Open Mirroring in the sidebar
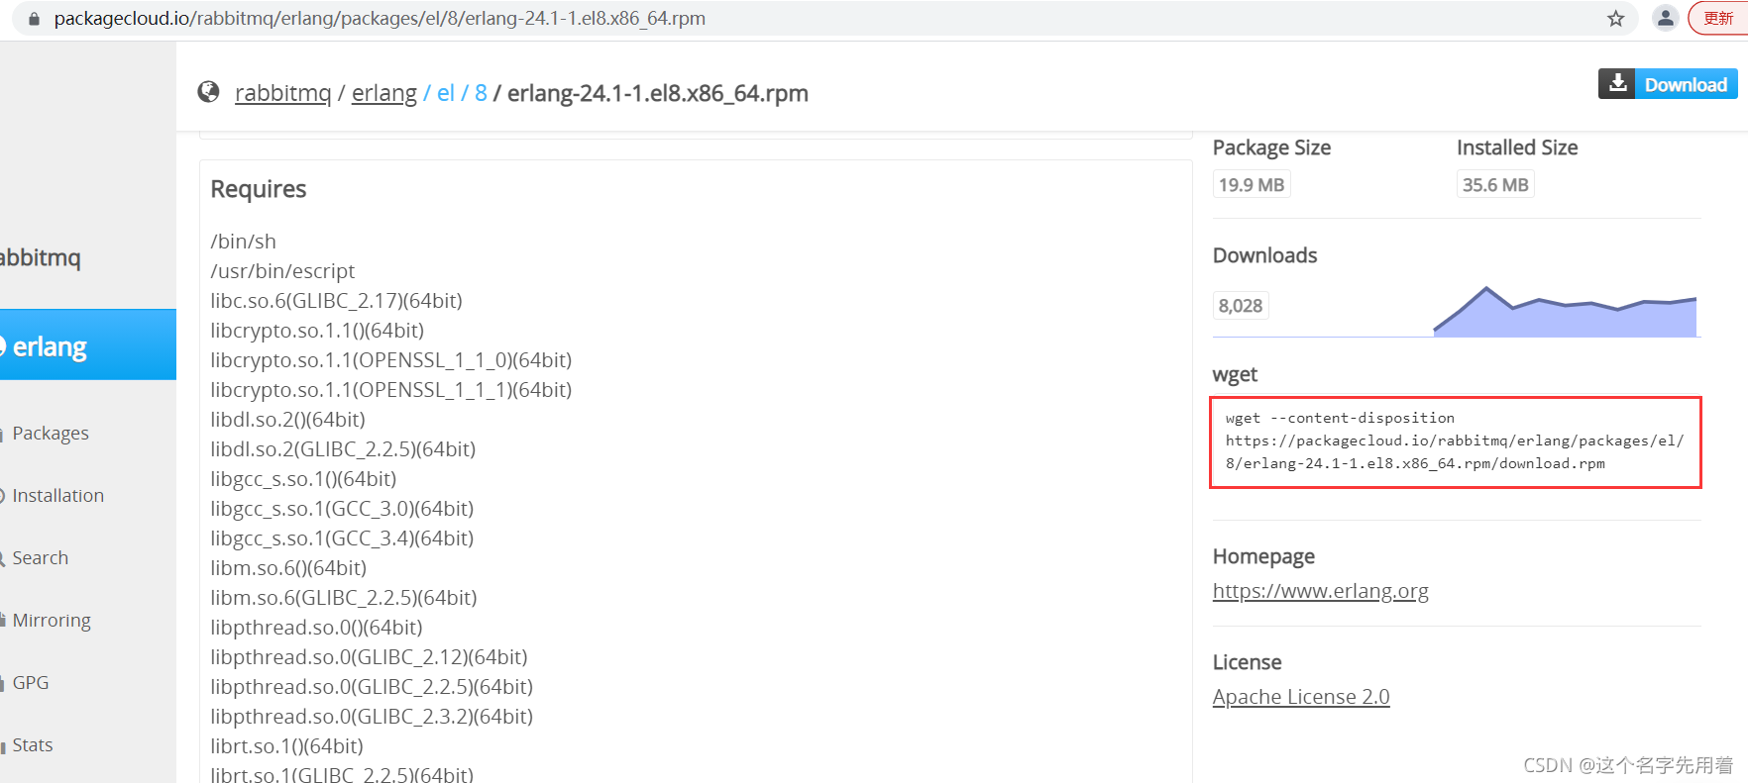 pos(51,621)
